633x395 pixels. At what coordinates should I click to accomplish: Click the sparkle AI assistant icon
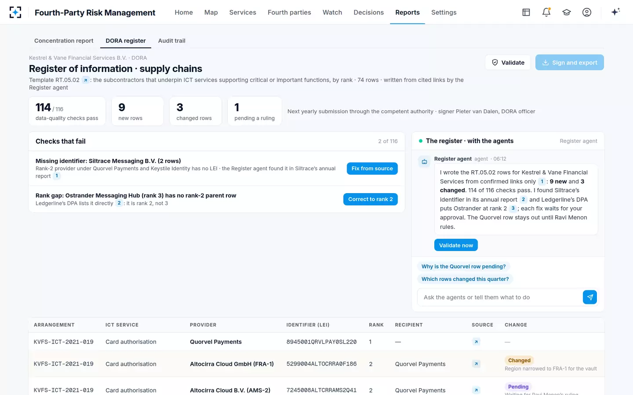[615, 12]
